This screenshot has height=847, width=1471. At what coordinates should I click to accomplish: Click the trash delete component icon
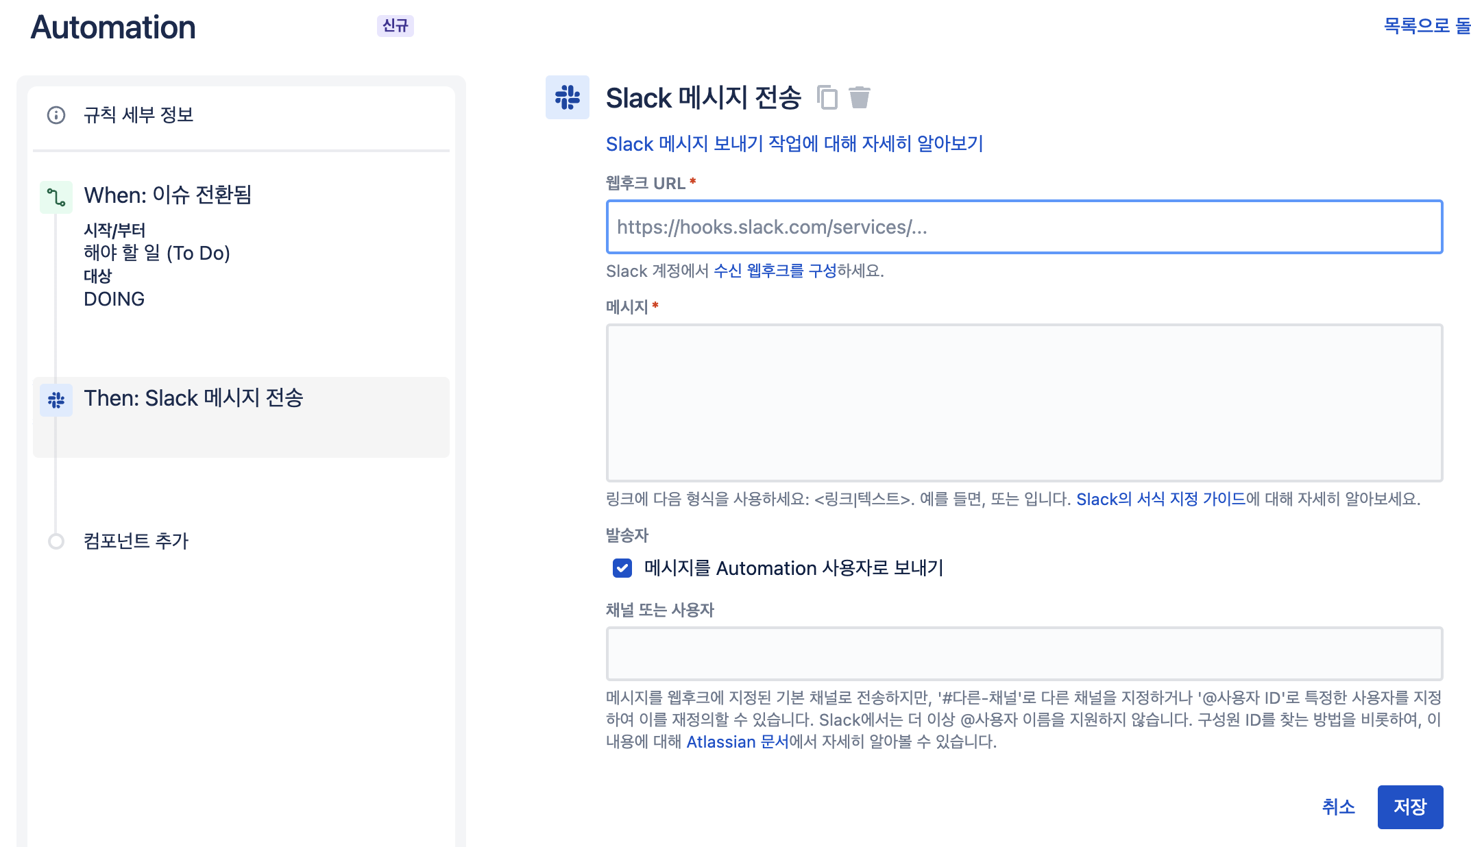tap(859, 97)
